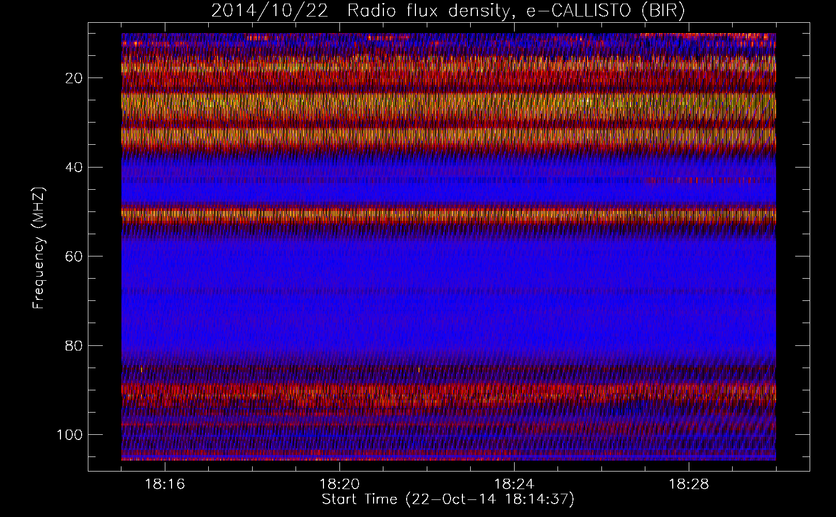Click the time tick label '18:16'

tap(165, 484)
